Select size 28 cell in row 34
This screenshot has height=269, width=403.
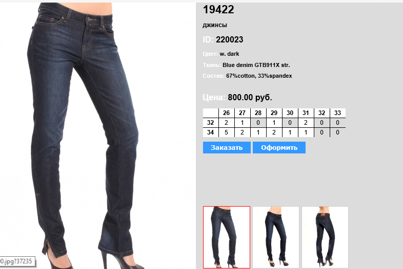click(258, 132)
